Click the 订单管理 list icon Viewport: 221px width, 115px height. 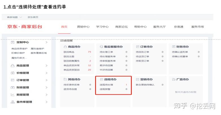tap(12, 80)
